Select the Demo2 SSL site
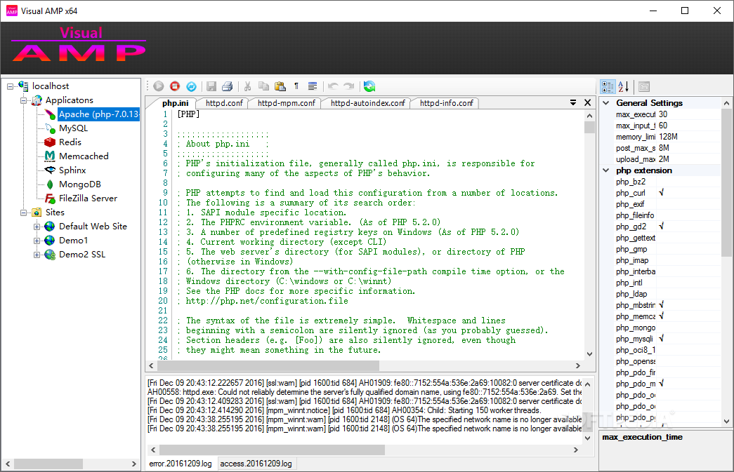The height and width of the screenshot is (472, 734). pyautogui.click(x=82, y=254)
